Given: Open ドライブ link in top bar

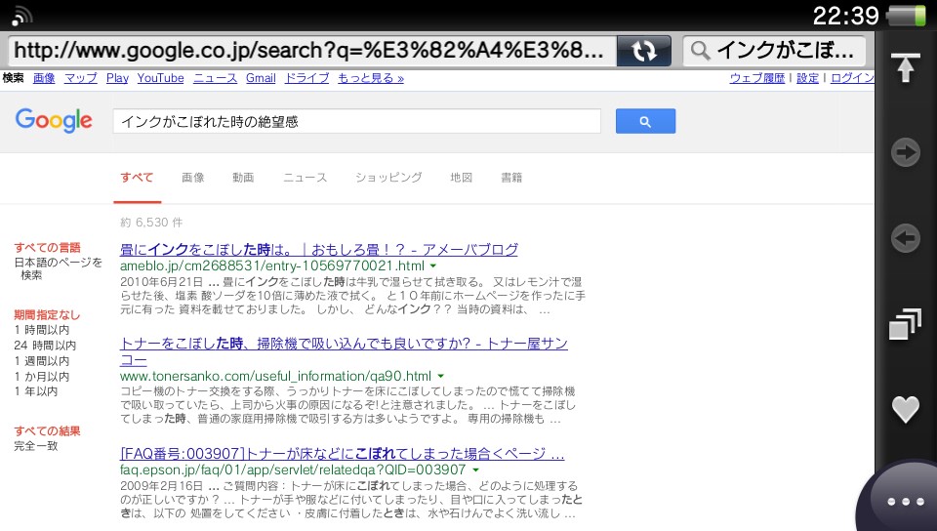Looking at the screenshot, I should (306, 78).
